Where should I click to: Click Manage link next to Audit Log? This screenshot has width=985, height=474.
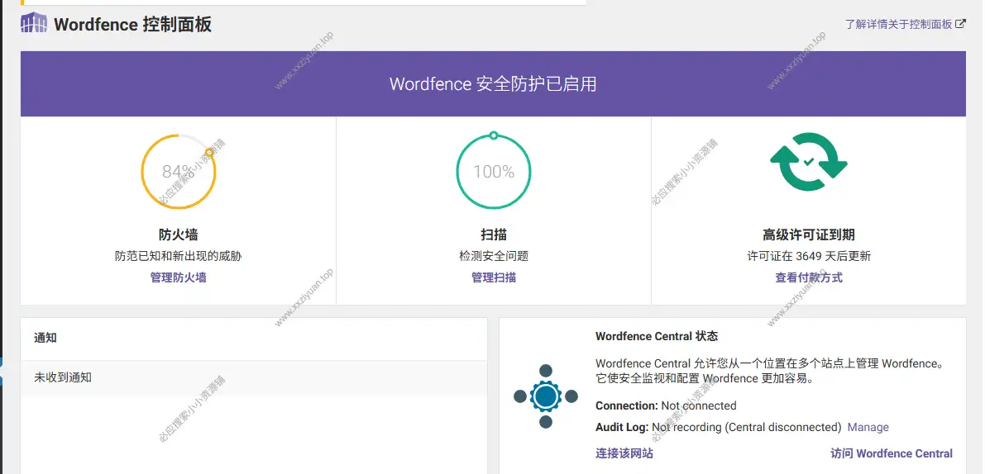[868, 427]
